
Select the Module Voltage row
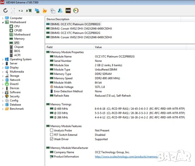(x=116, y=87)
